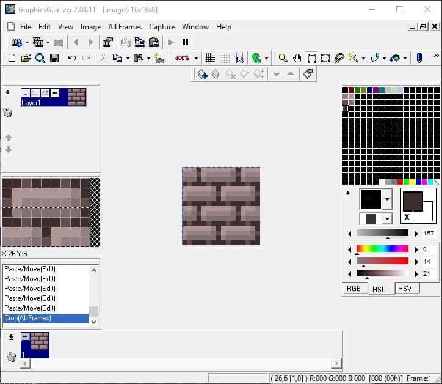Screen dimensions: 442x384
Task: Open a file with the folder icon
Action: tap(26, 58)
